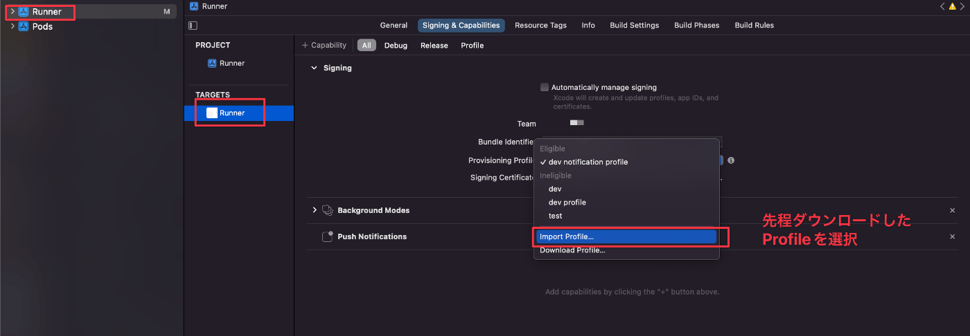The height and width of the screenshot is (336, 970).
Task: Click the Team value field
Action: click(x=576, y=123)
